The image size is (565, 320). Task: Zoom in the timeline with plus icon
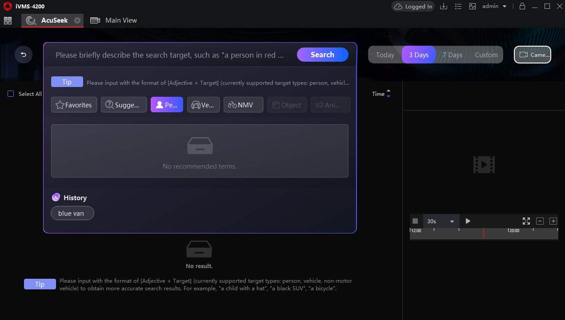pyautogui.click(x=553, y=221)
